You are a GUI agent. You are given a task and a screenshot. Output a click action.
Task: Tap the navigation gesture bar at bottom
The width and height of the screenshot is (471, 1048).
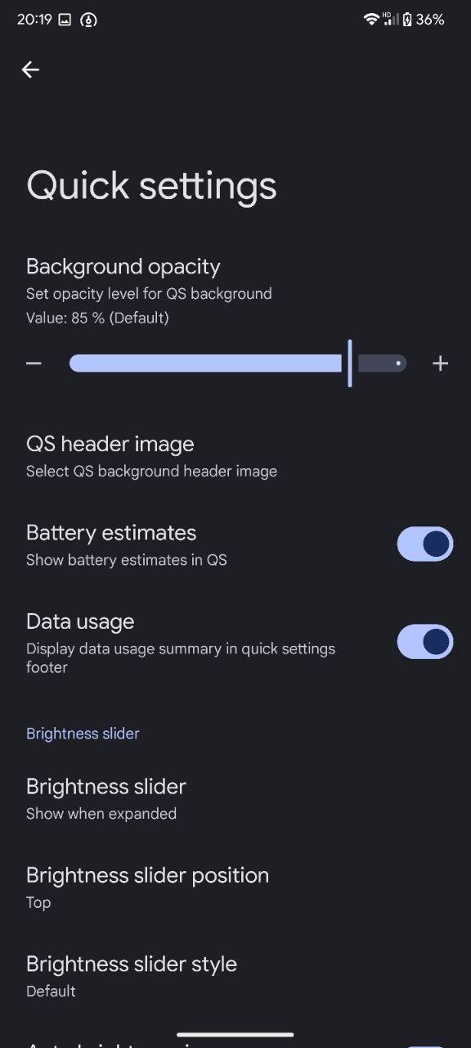[x=235, y=1034]
